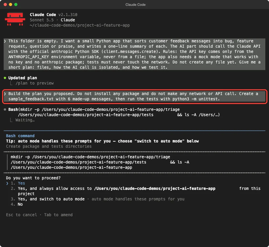Click the bold path in option 2

(x=155, y=189)
